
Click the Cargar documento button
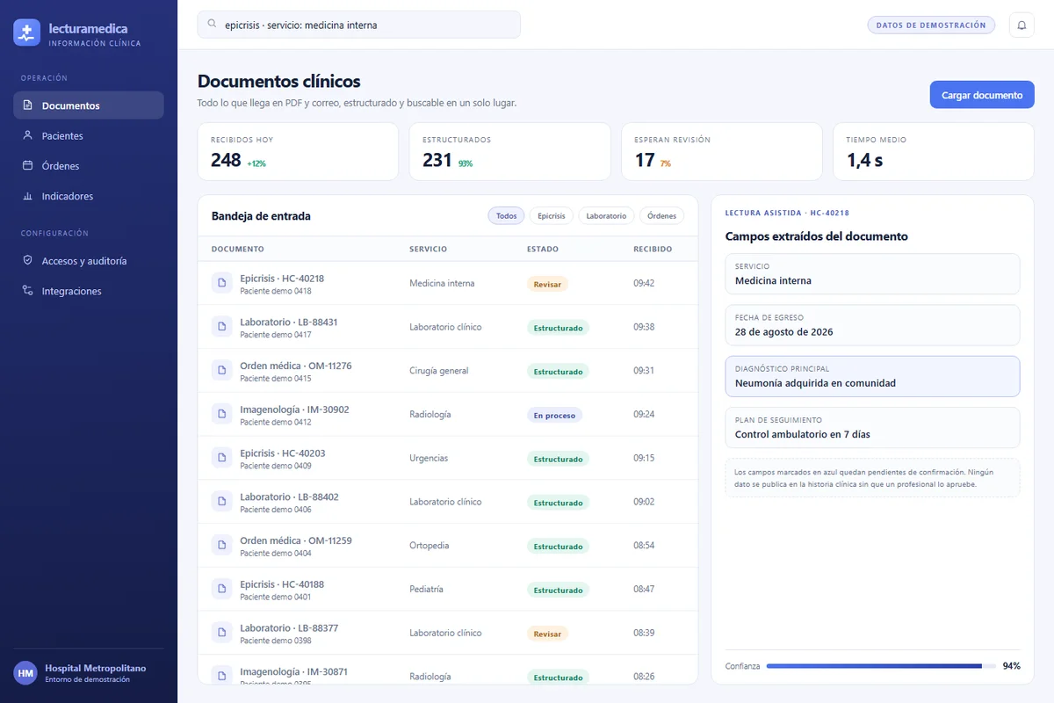click(982, 95)
